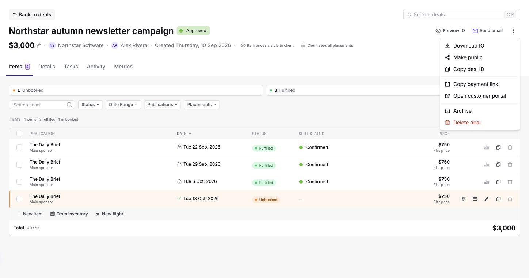Choose Archive from the menu

(x=480, y=111)
